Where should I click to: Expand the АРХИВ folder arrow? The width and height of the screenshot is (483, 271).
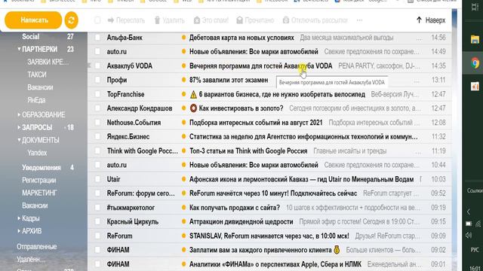[19, 231]
